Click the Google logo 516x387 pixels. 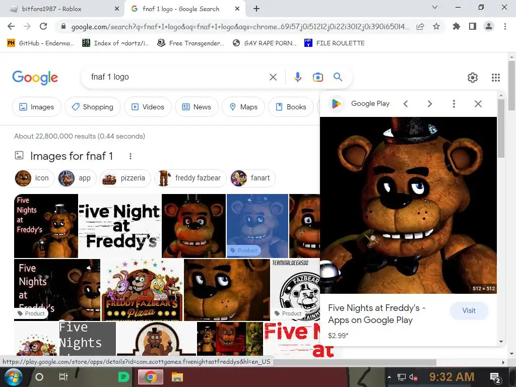[x=35, y=78]
